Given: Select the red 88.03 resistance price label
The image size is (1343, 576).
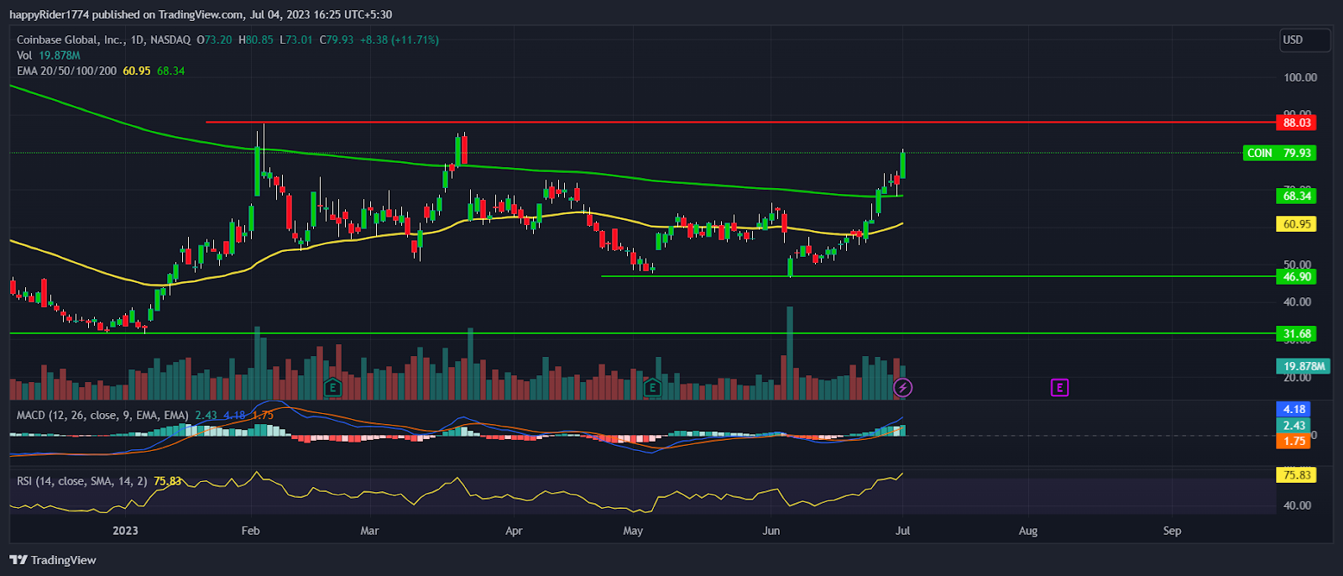Looking at the screenshot, I should tap(1296, 123).
